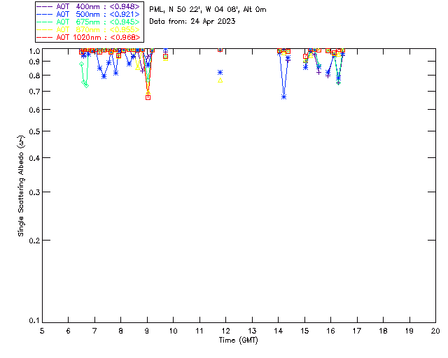This screenshot has width=448, height=358.
Task: Click the x-axis tick label '6'
Action: coord(69,331)
